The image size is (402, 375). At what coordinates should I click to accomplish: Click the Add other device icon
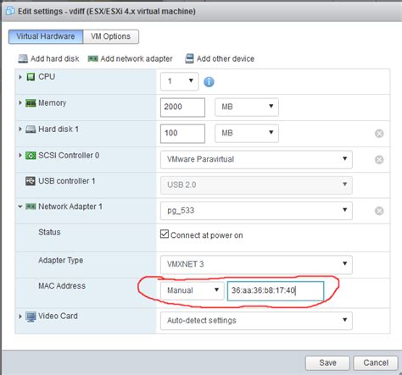189,58
